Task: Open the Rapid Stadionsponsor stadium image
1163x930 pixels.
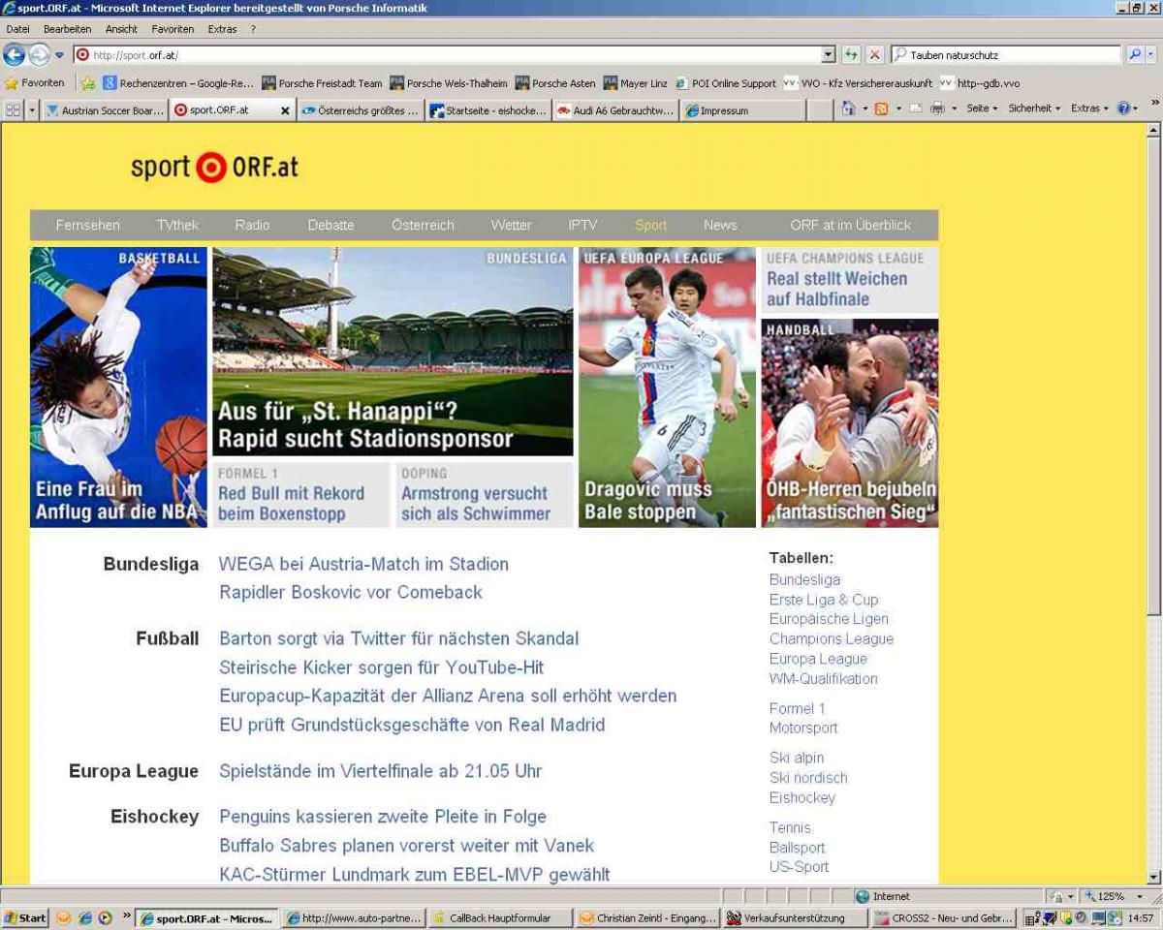Action: point(393,351)
